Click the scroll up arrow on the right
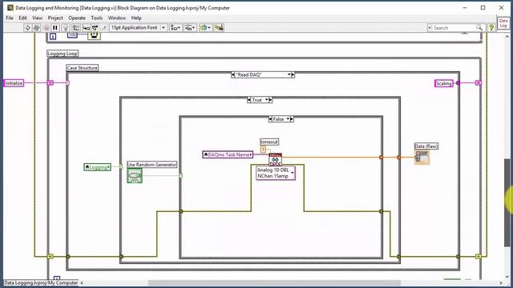The height and width of the screenshot is (288, 513). pos(507,37)
